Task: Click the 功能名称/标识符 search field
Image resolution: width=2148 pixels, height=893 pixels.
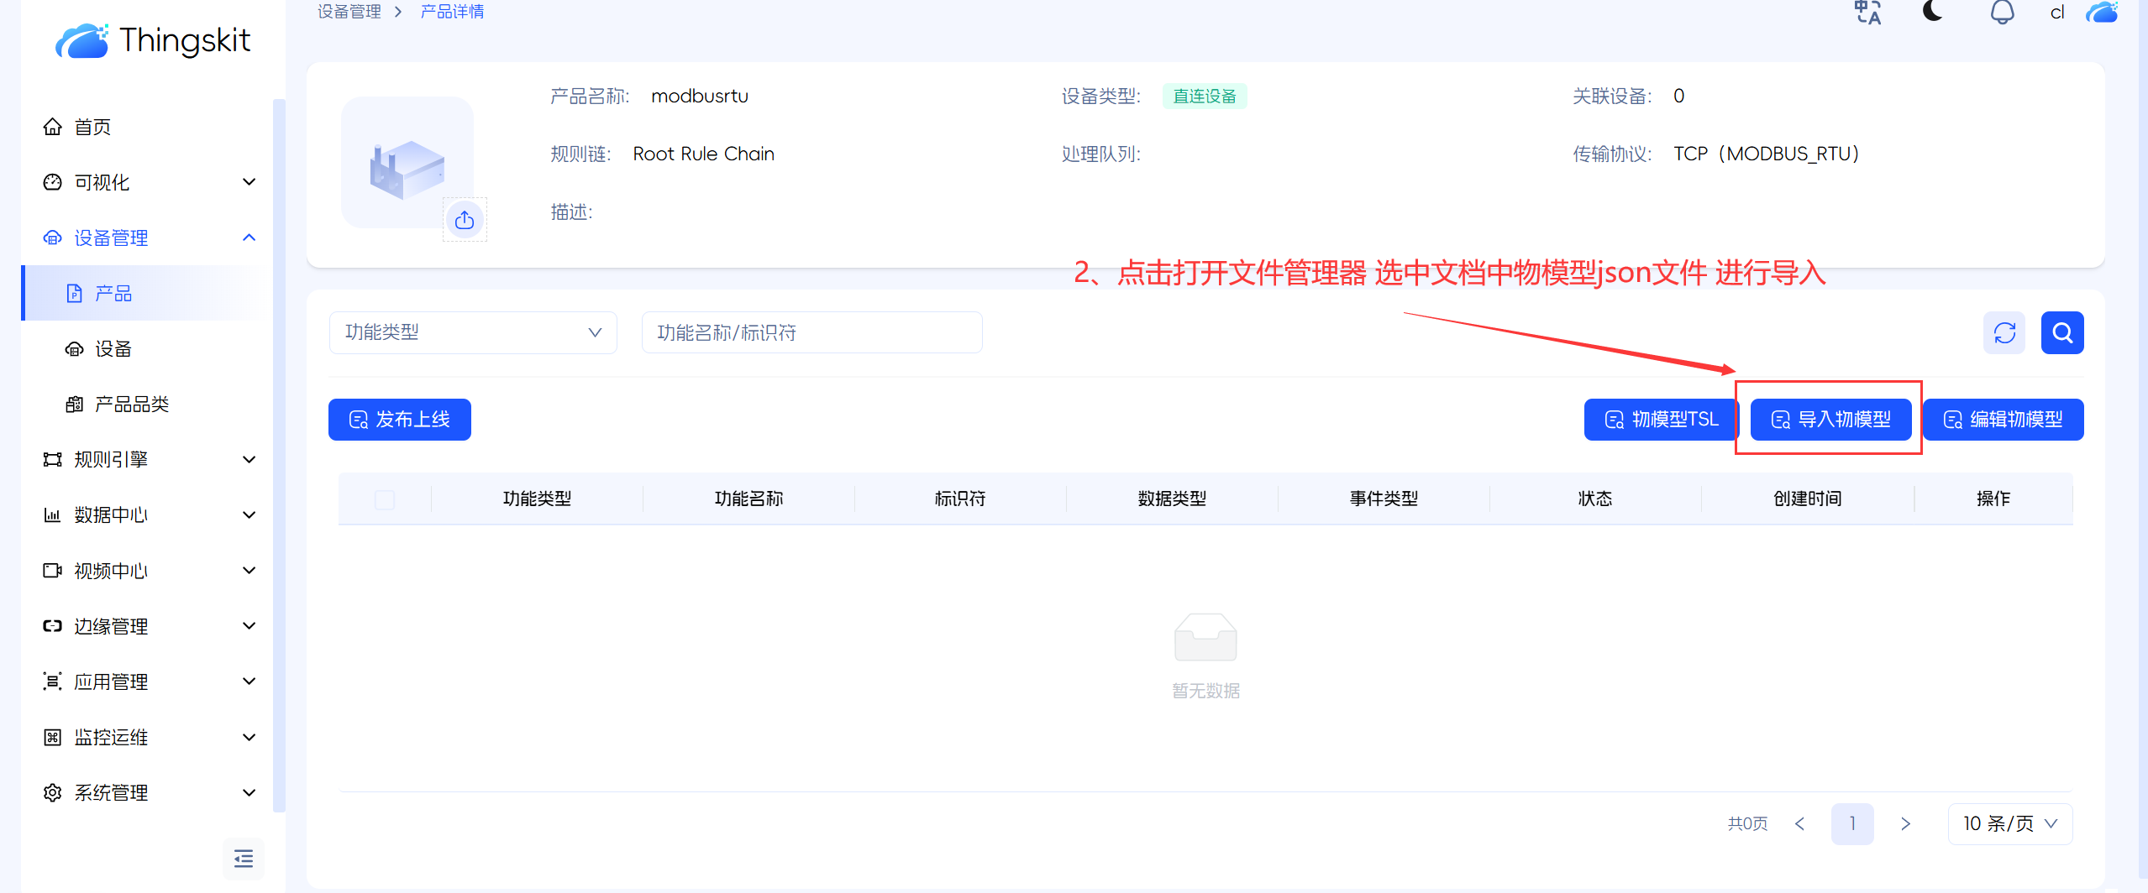Action: (811, 333)
